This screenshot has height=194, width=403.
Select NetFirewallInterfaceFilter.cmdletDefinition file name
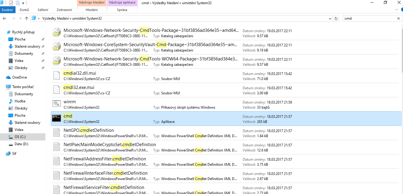coord(105,173)
